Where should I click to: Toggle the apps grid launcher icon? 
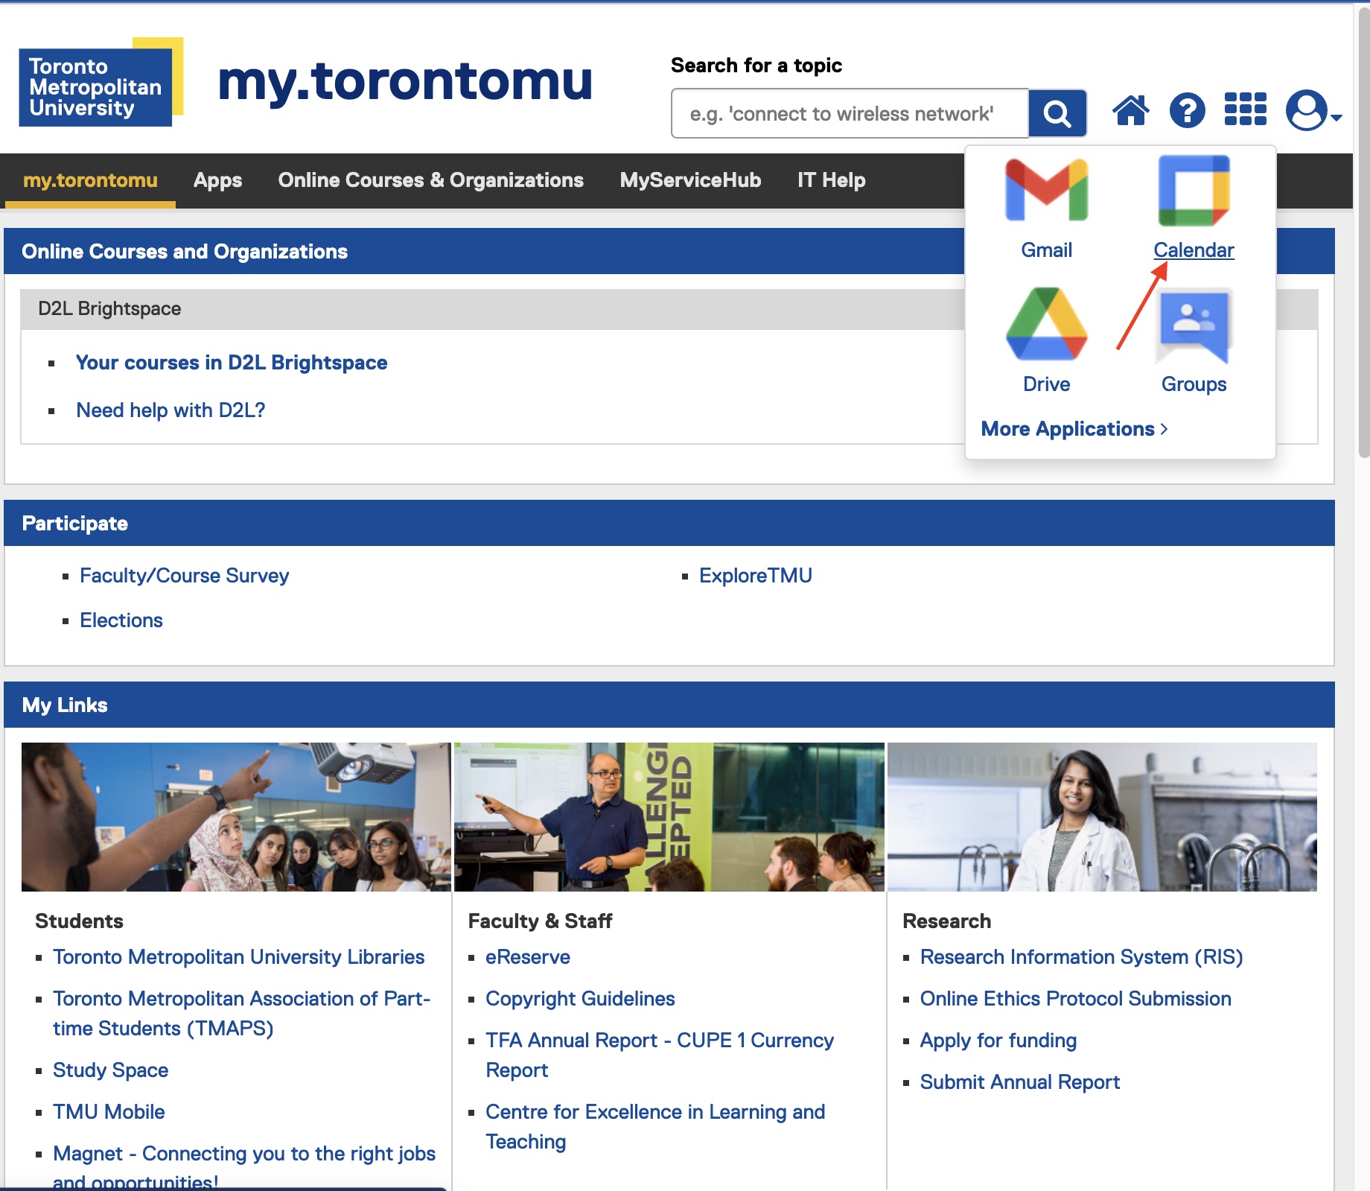[x=1245, y=109]
